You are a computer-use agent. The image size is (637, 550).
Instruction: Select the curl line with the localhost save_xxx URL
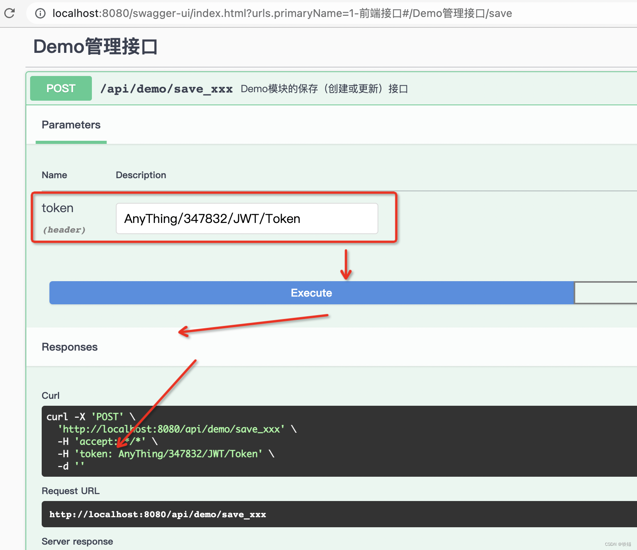[x=177, y=429]
